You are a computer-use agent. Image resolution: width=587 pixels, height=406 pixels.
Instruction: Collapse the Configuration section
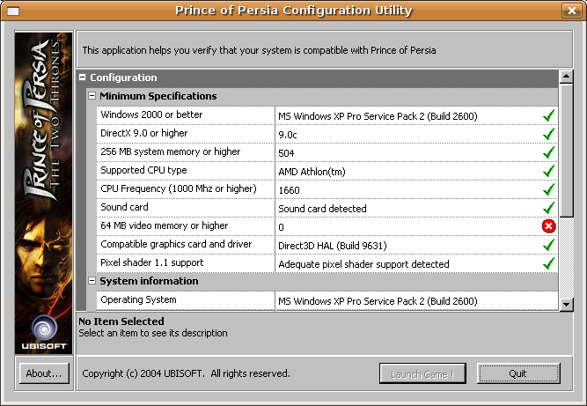(83, 78)
